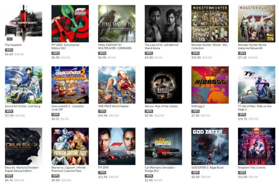279x184 pixels.
Task: Open the F1 2019 title link
Action: coord(103,168)
